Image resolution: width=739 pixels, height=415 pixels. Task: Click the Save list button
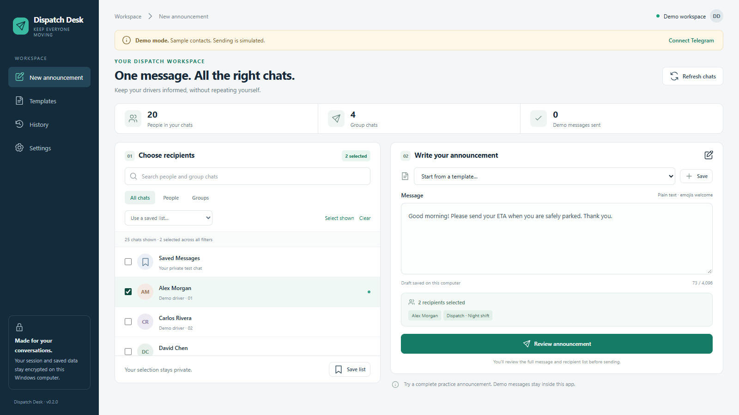click(x=350, y=369)
